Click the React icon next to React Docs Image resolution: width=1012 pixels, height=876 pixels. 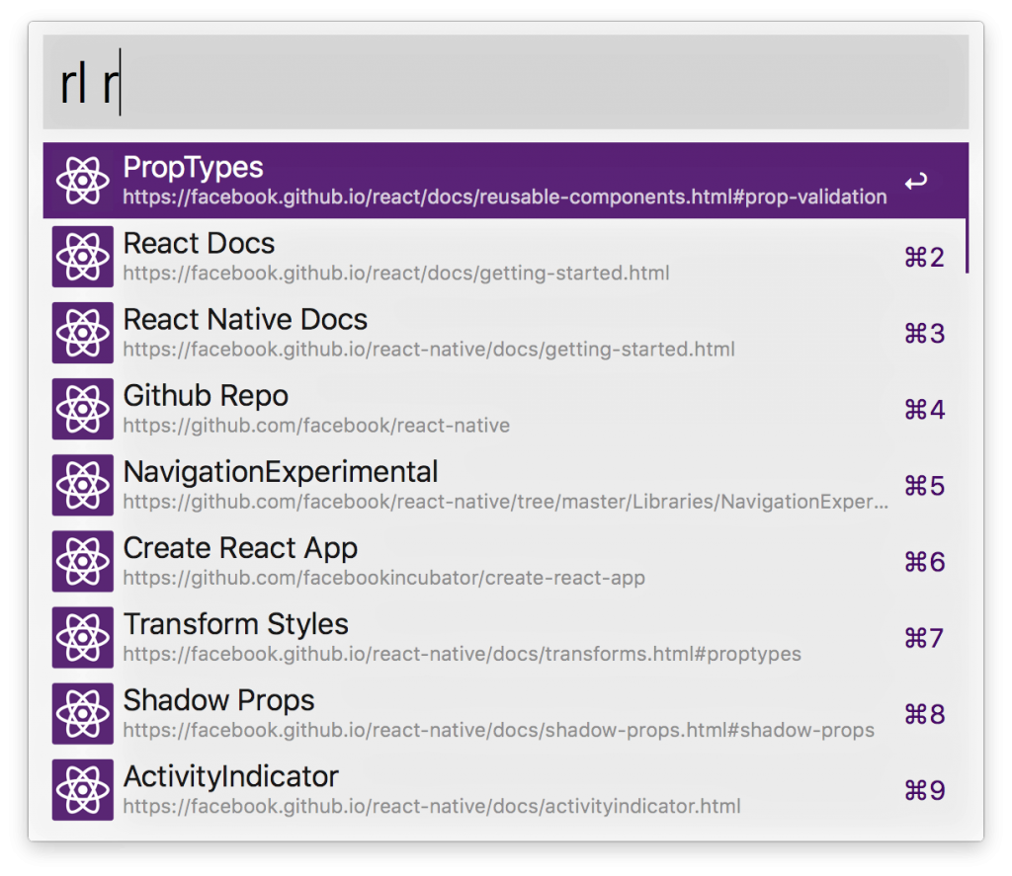[x=83, y=257]
